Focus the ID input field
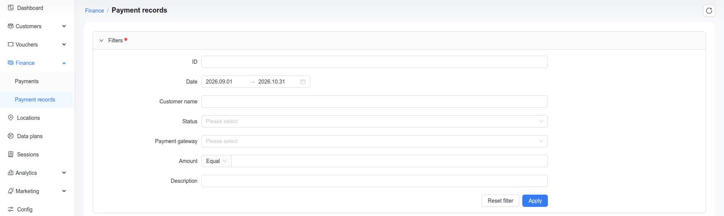 374,62
